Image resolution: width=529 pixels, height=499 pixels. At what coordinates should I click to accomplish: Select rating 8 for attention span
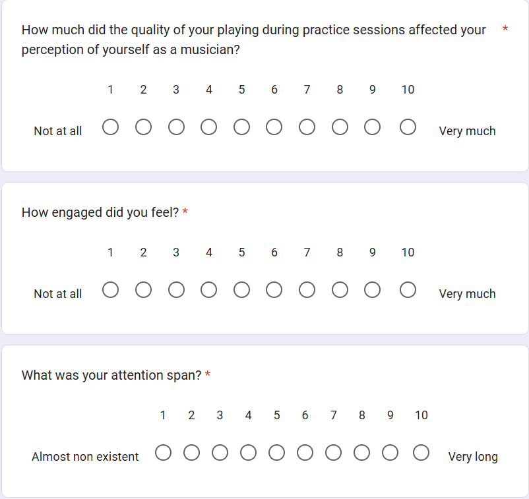point(362,453)
